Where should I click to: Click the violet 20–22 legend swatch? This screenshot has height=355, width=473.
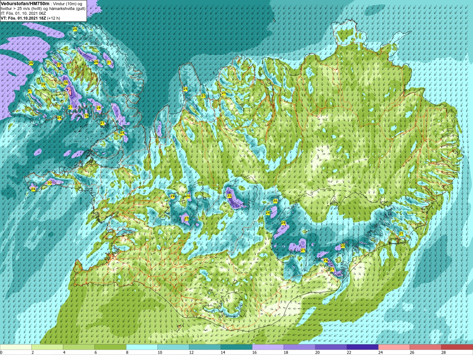click(x=331, y=347)
